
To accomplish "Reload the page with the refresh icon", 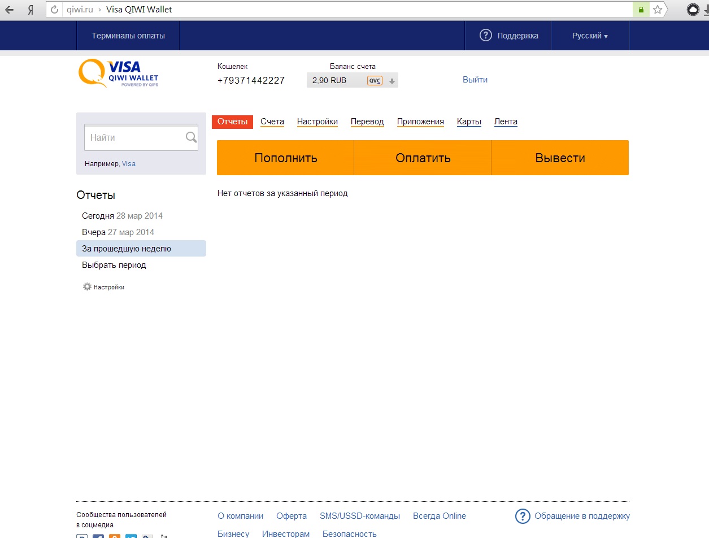I will point(55,10).
